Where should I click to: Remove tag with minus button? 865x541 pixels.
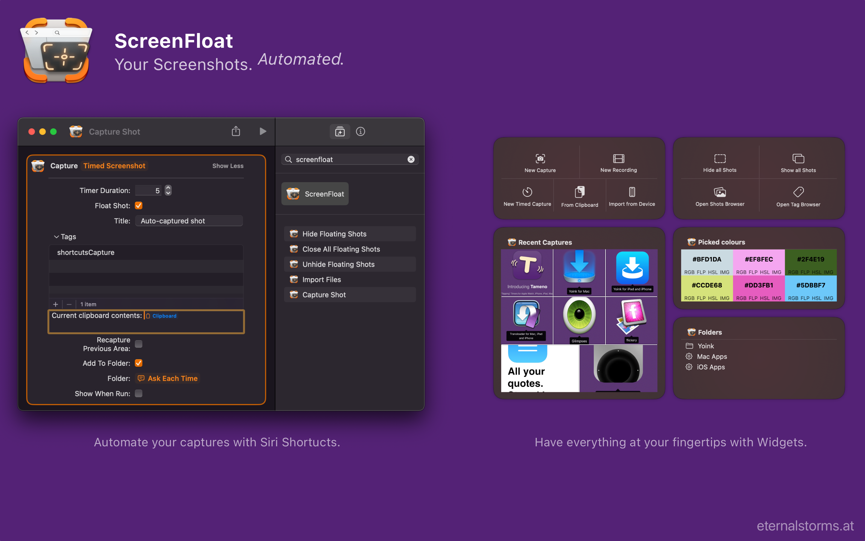[x=69, y=304]
